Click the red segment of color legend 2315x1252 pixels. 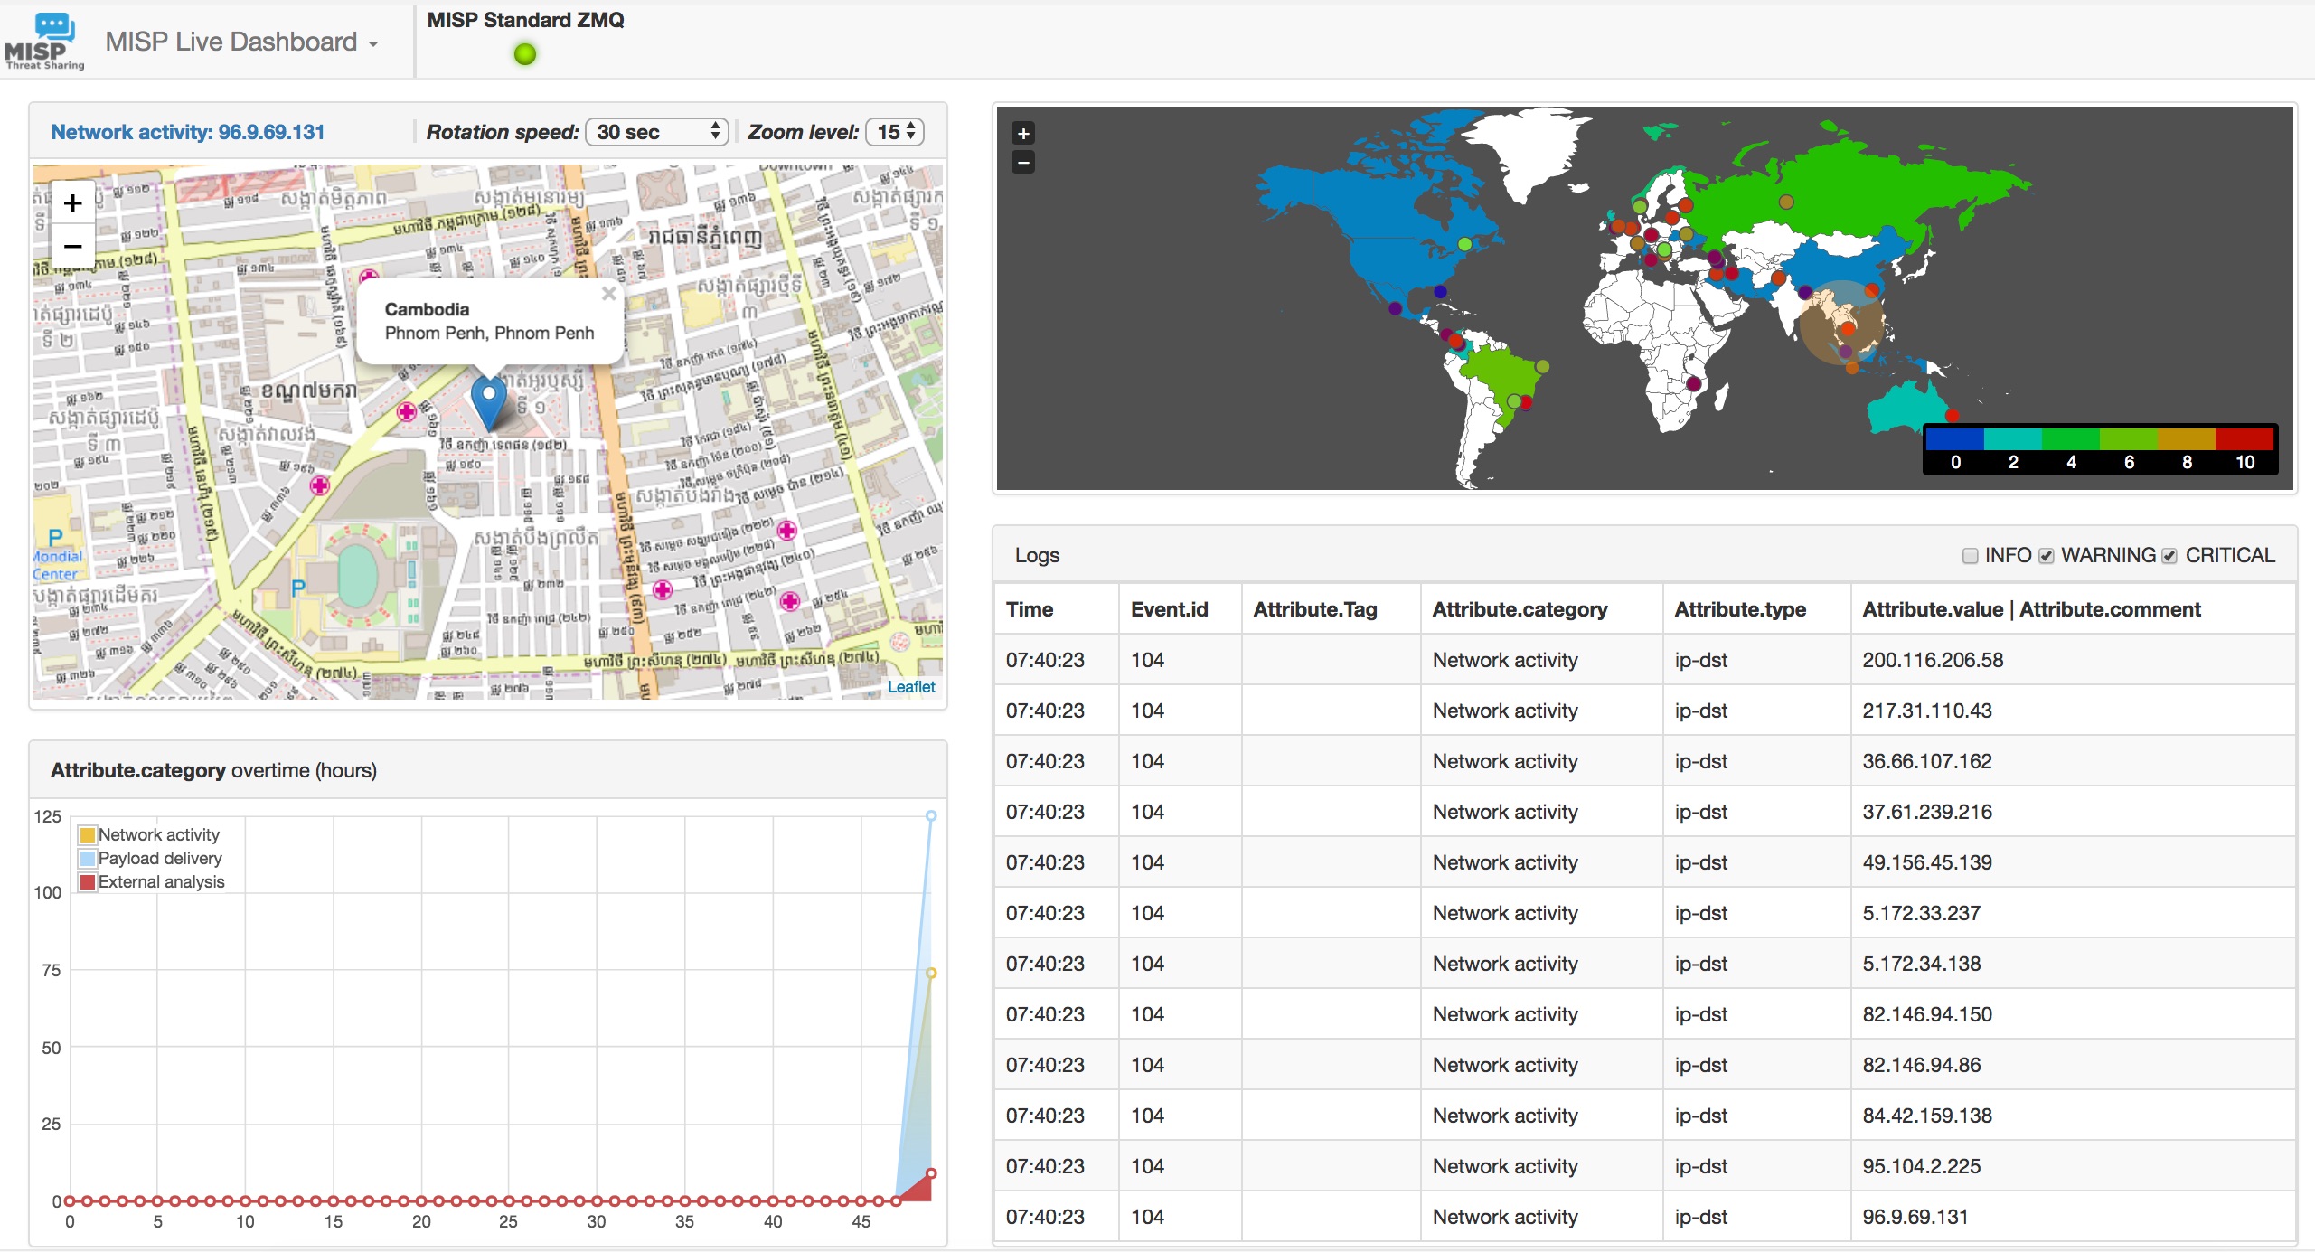[x=2244, y=439]
